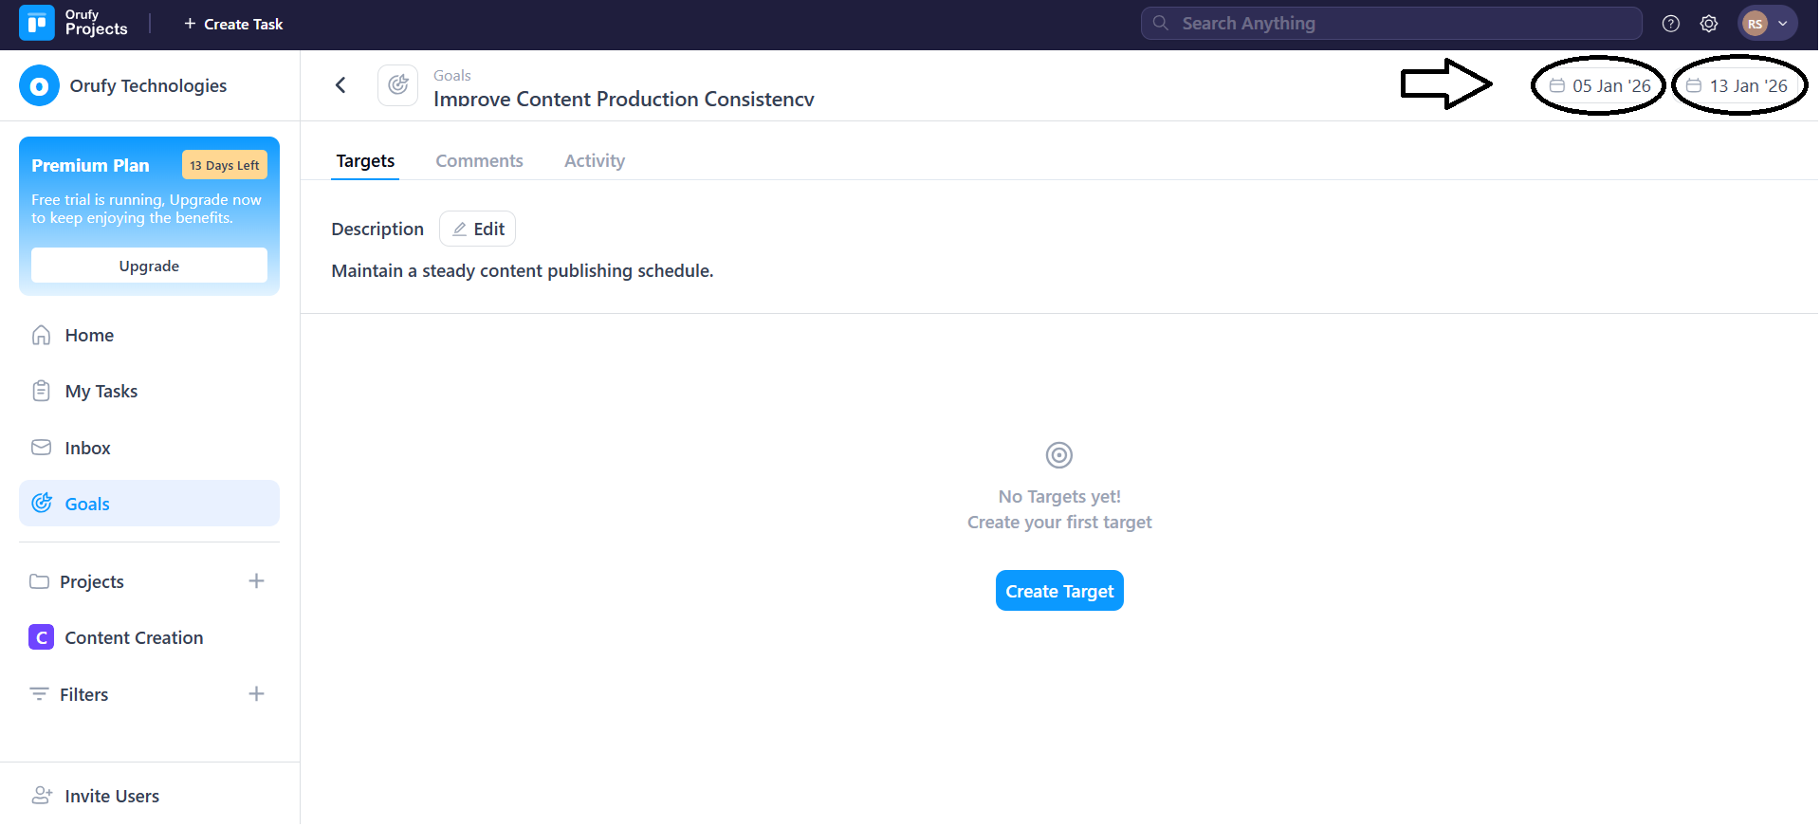Add a new project with plus icon
This screenshot has height=827, width=1820.
tap(256, 581)
